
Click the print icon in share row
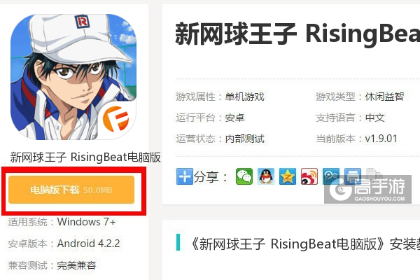(x=353, y=176)
